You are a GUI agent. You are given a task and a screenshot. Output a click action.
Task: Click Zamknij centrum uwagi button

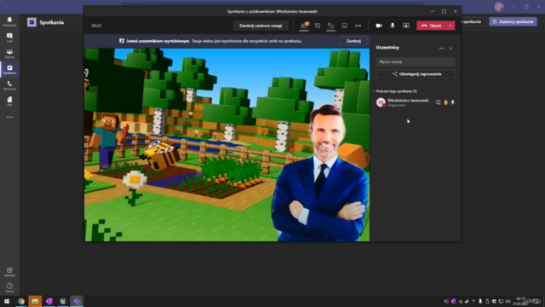[261, 26]
